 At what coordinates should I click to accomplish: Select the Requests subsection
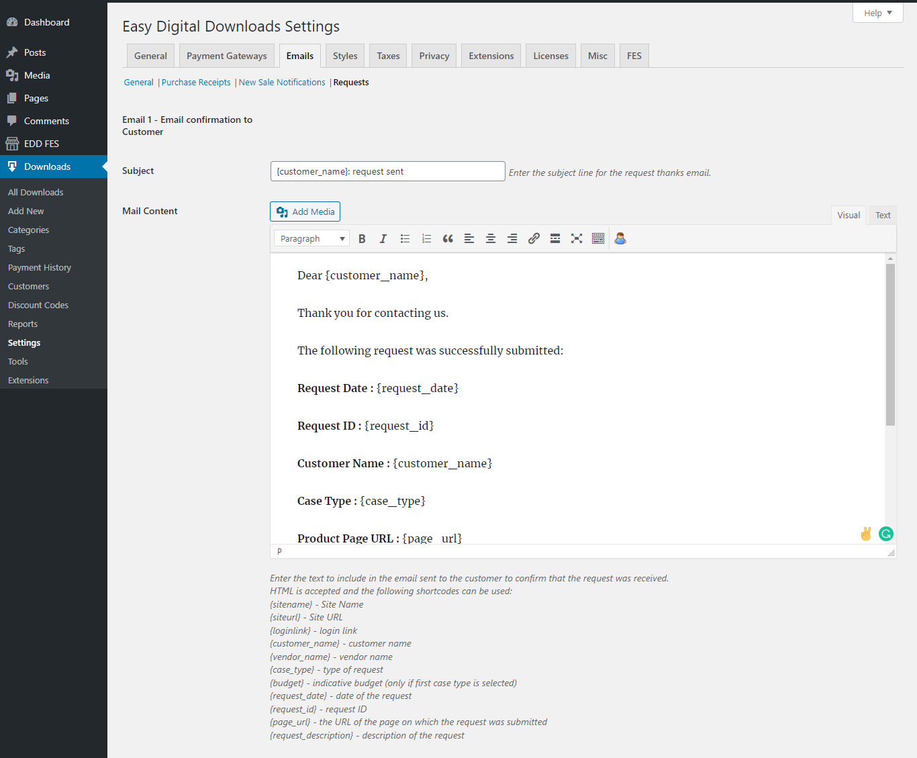click(351, 82)
